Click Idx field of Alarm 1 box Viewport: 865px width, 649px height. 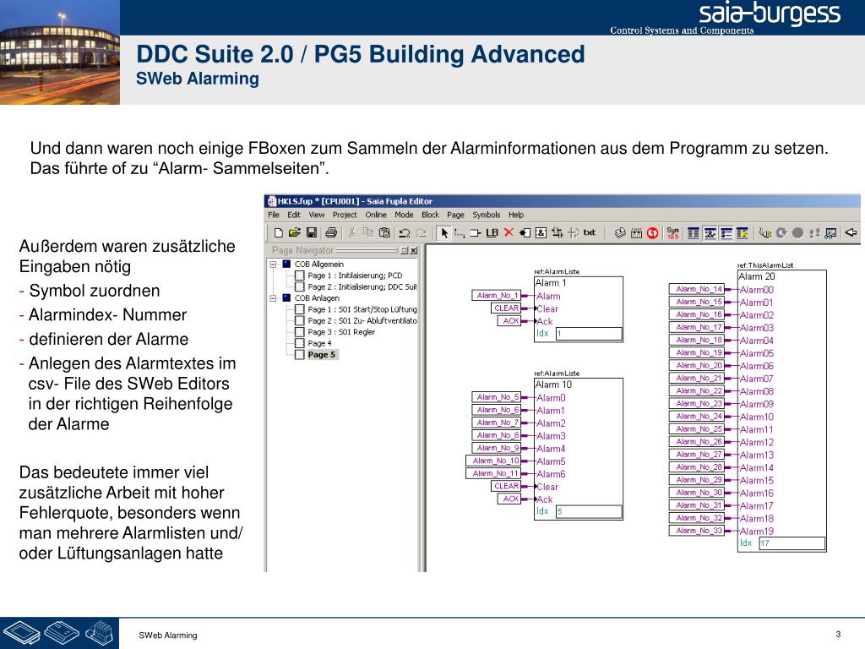click(589, 334)
